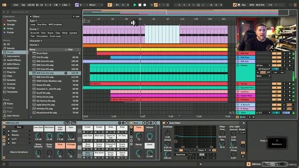This screenshot has width=299, height=168.
Task: Collapse the Filters disclosure triangle
Action: (x=31, y=17)
